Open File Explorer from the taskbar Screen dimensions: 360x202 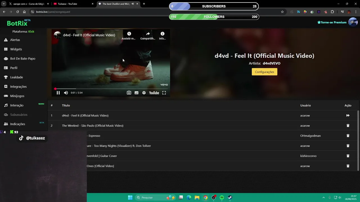[x=197, y=198]
